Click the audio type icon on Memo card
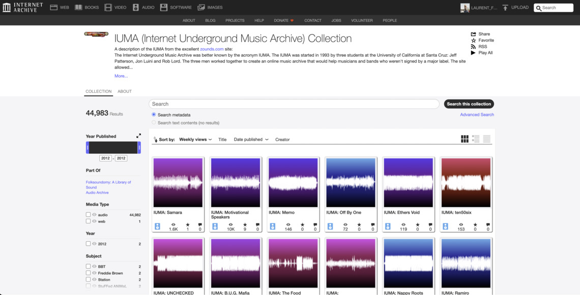The height and width of the screenshot is (295, 580). tap(273, 226)
